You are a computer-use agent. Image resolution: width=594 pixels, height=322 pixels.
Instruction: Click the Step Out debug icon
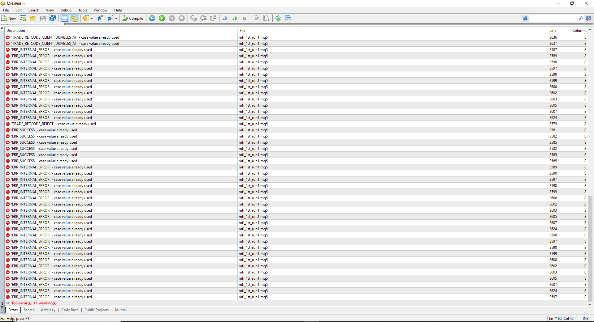tap(213, 19)
